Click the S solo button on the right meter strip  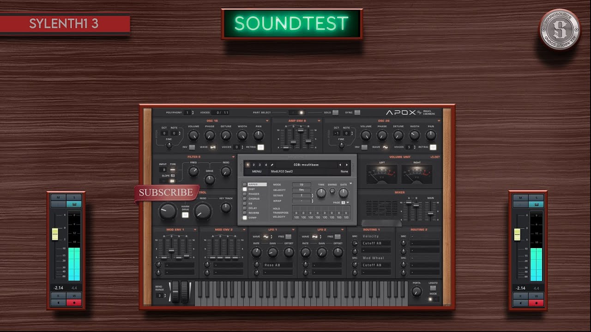coord(536,197)
